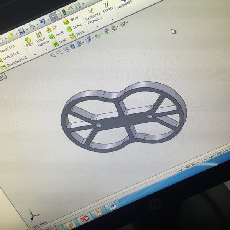
Task: Click the blue Undo arrow
Action: pos(43,21)
